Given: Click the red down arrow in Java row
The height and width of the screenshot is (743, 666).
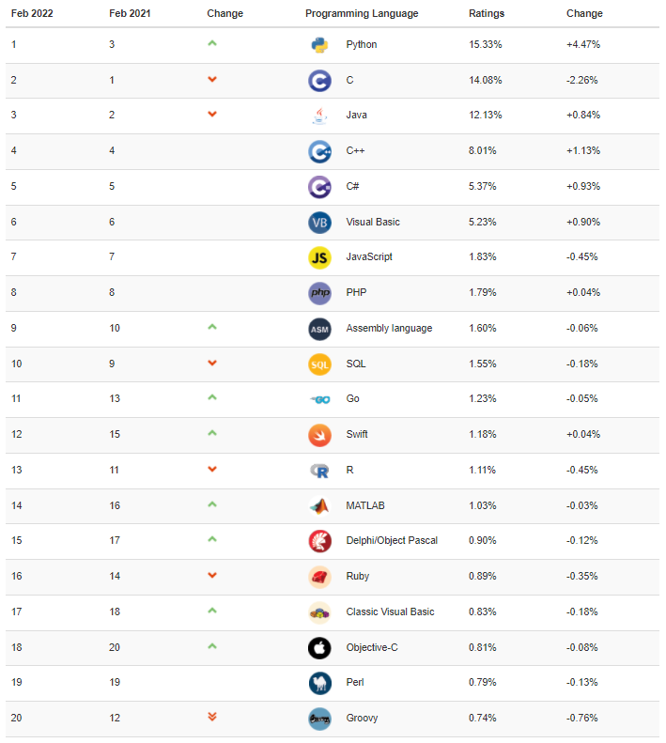Looking at the screenshot, I should pyautogui.click(x=212, y=115).
